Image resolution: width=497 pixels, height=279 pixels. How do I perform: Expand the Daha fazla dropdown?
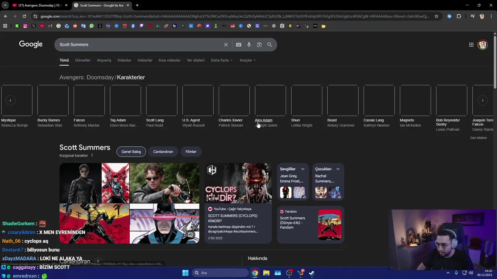coord(221,60)
